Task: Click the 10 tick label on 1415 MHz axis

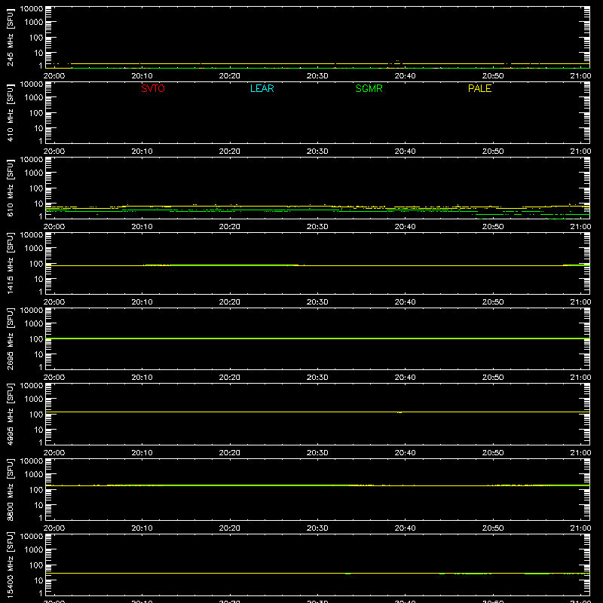Action: tap(38, 279)
